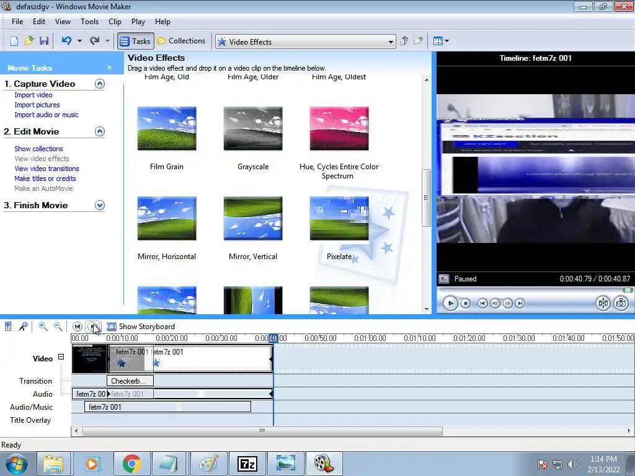Select the Pixelate effect thumbnail
Image resolution: width=635 pixels, height=476 pixels.
(x=339, y=219)
